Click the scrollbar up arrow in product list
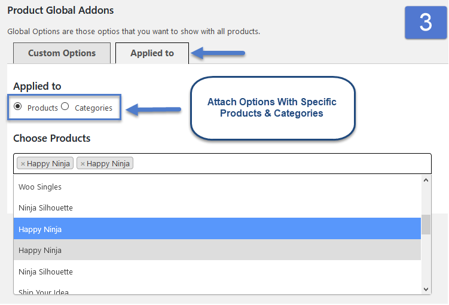 (x=426, y=180)
